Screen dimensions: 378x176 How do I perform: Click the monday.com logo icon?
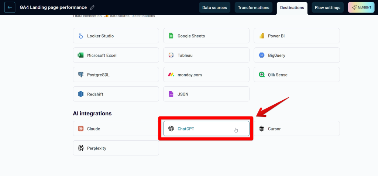point(171,75)
